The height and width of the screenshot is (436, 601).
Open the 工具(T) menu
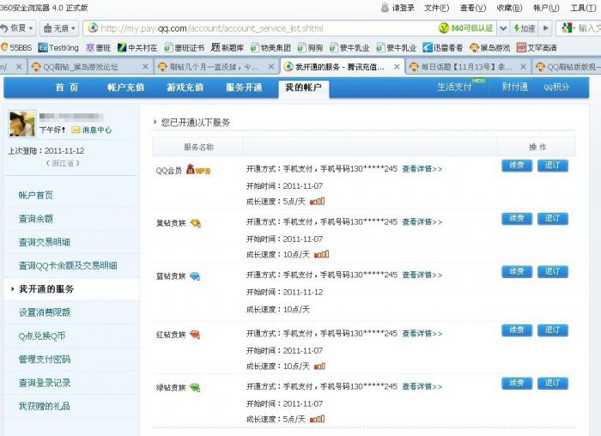coord(583,8)
